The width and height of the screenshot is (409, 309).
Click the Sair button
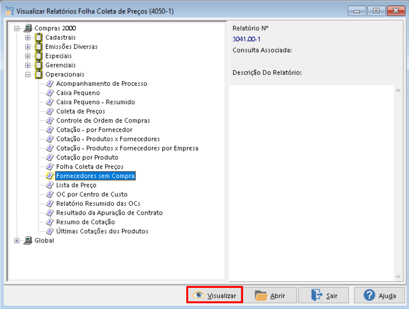324,295
